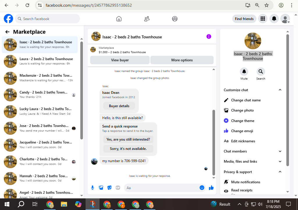Image resolution: width=298 pixels, height=210 pixels.
Task: Open the notifications bell in top bar
Action: pyautogui.click(x=274, y=19)
